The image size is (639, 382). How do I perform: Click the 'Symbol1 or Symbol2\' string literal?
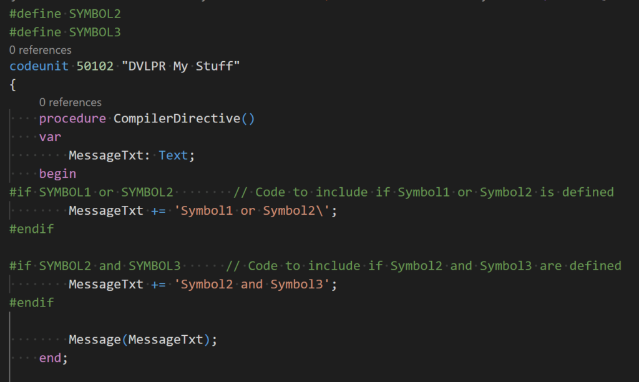click(x=256, y=211)
